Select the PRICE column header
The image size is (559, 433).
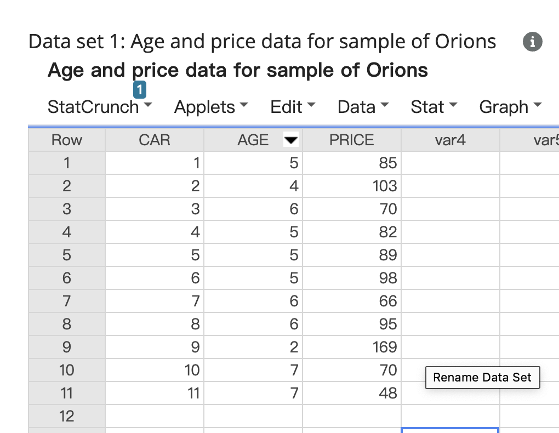click(x=351, y=140)
